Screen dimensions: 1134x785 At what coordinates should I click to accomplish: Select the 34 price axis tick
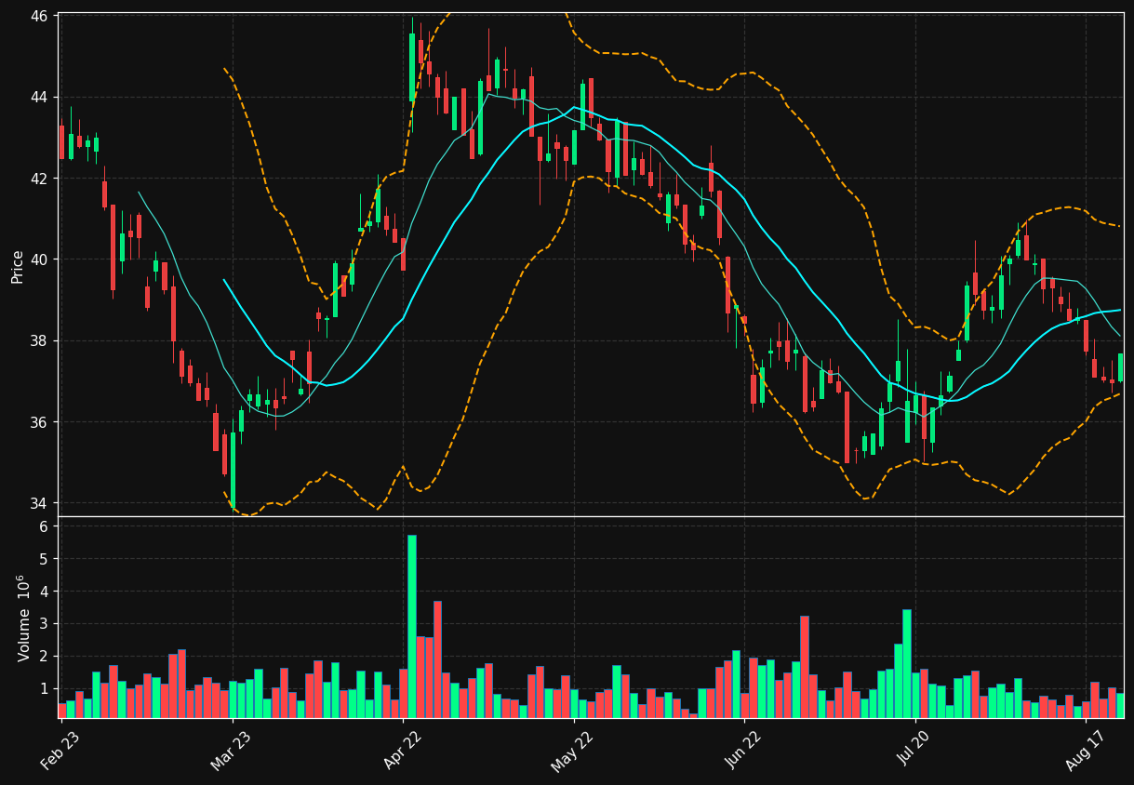pyautogui.click(x=40, y=504)
